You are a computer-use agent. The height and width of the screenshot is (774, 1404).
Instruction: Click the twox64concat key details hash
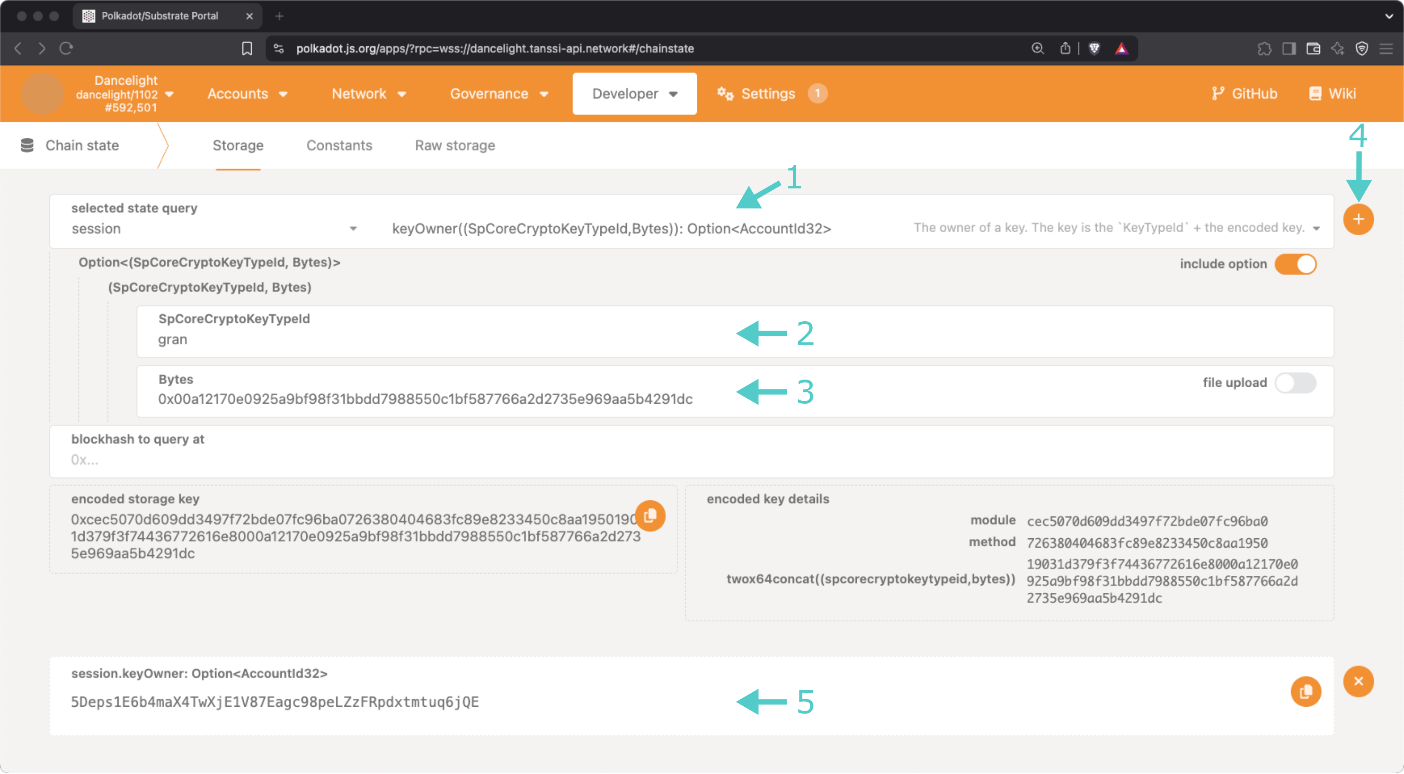pos(1162,581)
